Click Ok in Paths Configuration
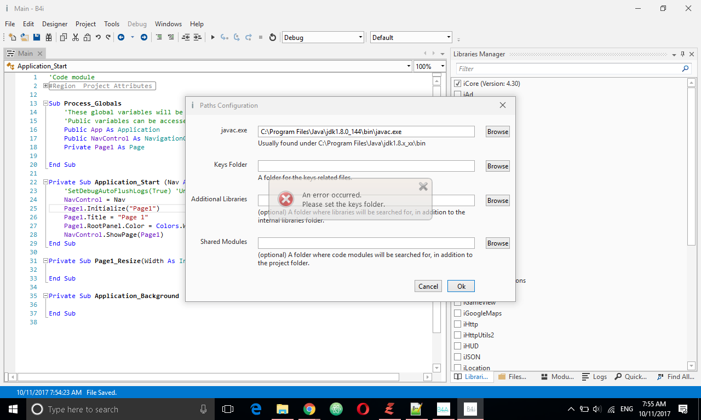This screenshot has width=701, height=420. (461, 287)
